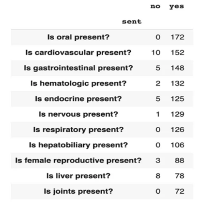Select the 'Is cardiovascular present?' row label
Image resolution: width=201 pixels, height=202 pixels.
click(79, 53)
